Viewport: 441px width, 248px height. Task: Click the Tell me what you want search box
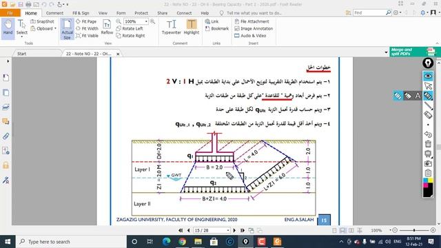click(250, 13)
